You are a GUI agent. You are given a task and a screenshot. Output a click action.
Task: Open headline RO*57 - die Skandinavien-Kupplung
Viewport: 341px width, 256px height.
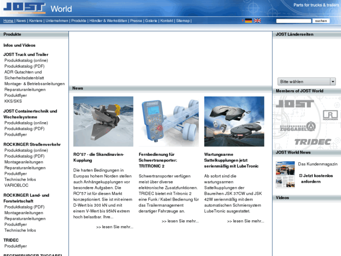pyautogui.click(x=99, y=157)
